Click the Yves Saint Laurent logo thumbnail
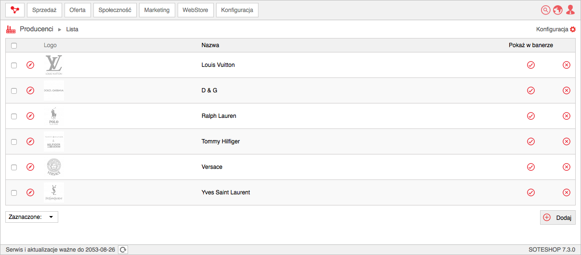The height and width of the screenshot is (255, 581). coord(54,192)
